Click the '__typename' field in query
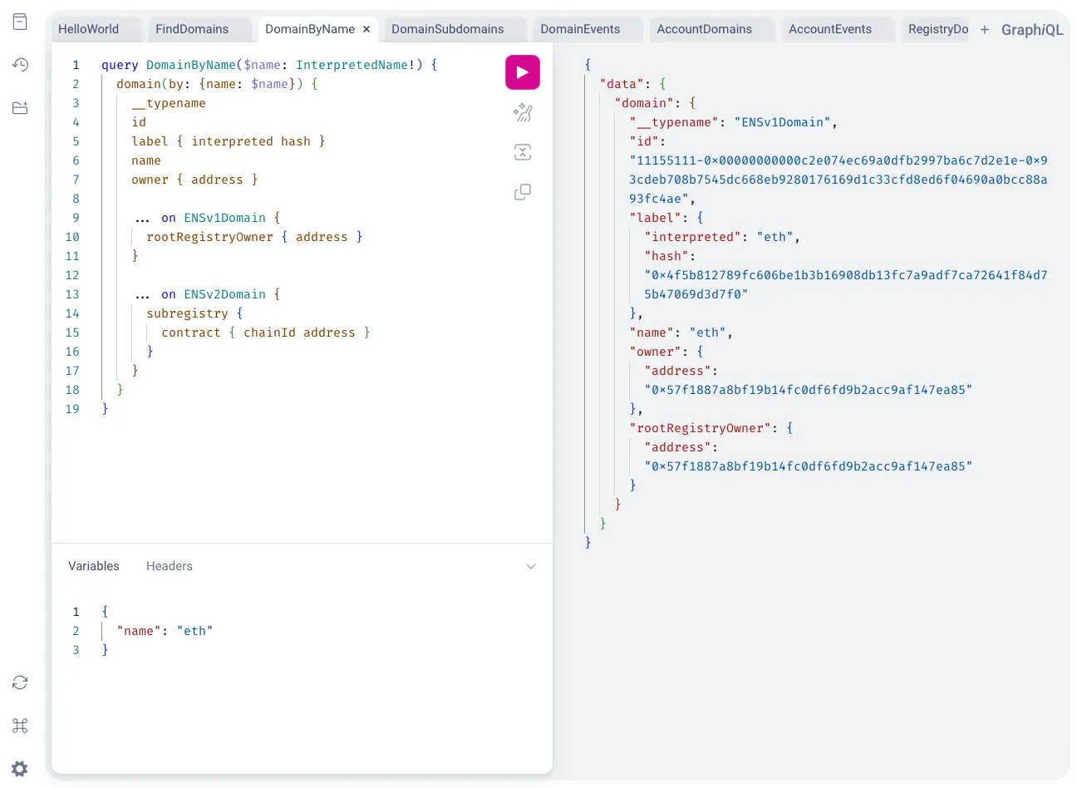The height and width of the screenshot is (788, 1077). click(x=169, y=103)
